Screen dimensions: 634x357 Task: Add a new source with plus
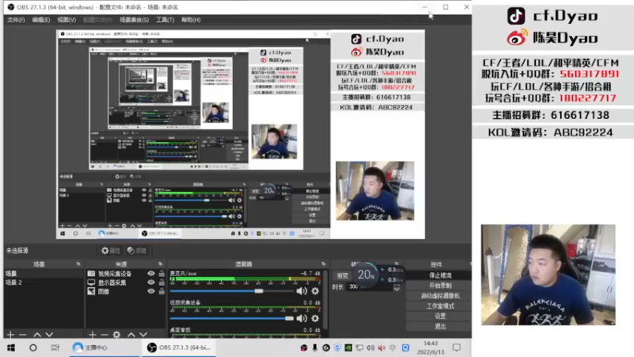point(93,335)
